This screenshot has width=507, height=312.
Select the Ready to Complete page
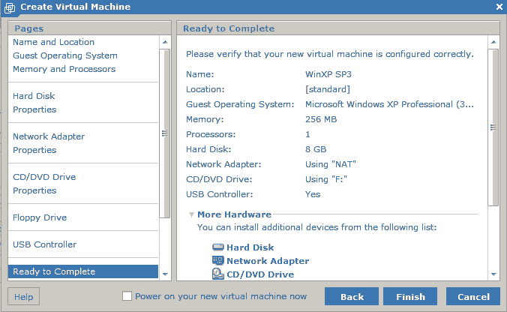(83, 271)
